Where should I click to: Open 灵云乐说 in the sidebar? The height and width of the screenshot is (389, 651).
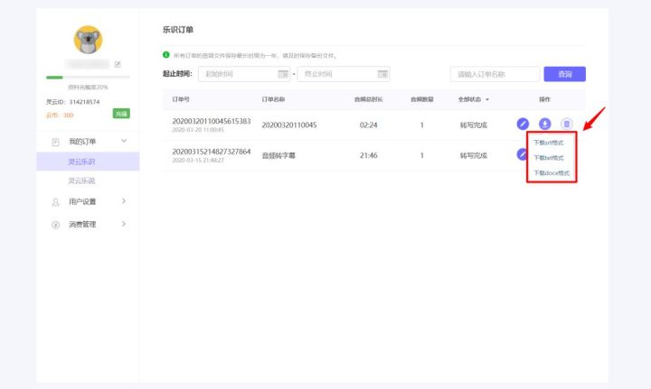click(x=81, y=181)
